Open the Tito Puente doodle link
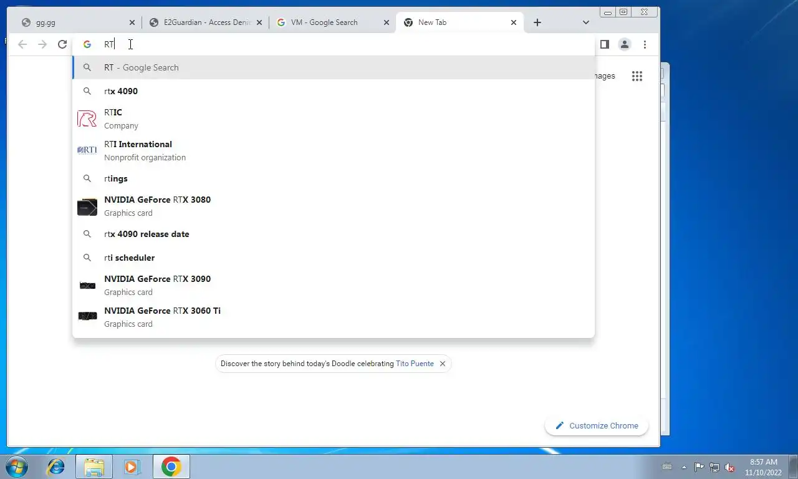This screenshot has height=479, width=798. pos(415,364)
